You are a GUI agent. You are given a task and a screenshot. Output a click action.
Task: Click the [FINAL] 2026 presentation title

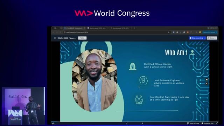(66, 38)
